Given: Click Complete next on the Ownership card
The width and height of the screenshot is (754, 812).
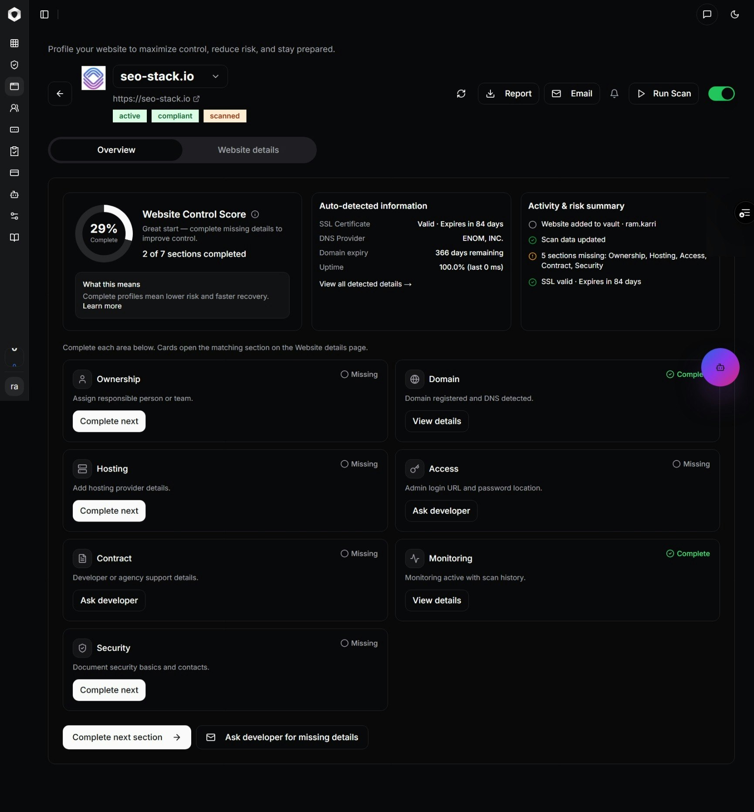Looking at the screenshot, I should click(109, 421).
